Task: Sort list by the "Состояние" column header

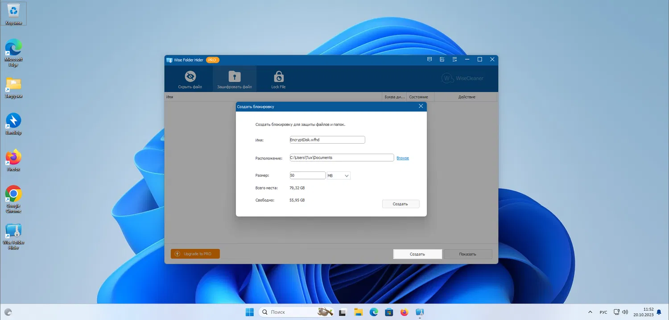Action: [418, 96]
